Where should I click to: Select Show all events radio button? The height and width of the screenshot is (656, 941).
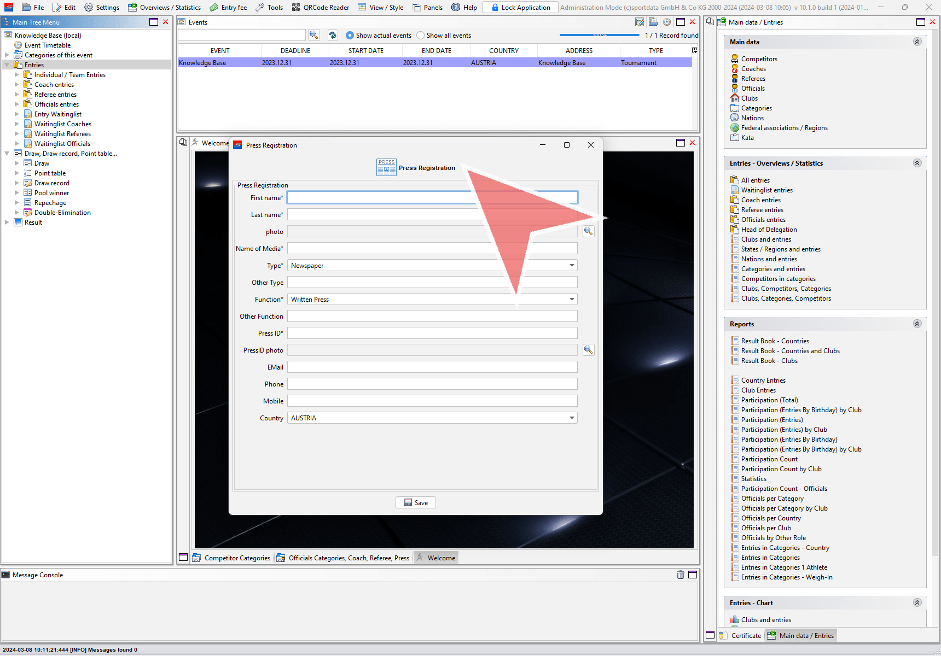(421, 36)
